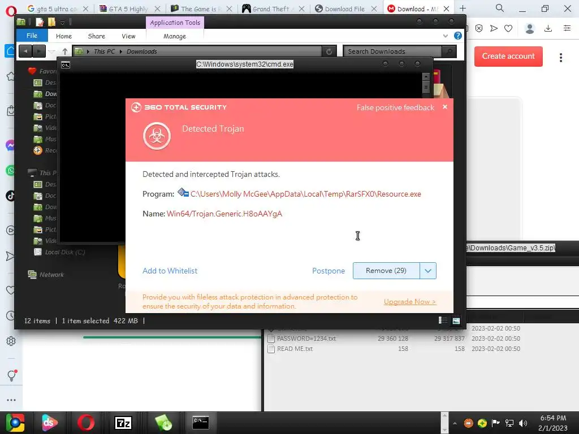Click the Create account button

click(x=508, y=56)
